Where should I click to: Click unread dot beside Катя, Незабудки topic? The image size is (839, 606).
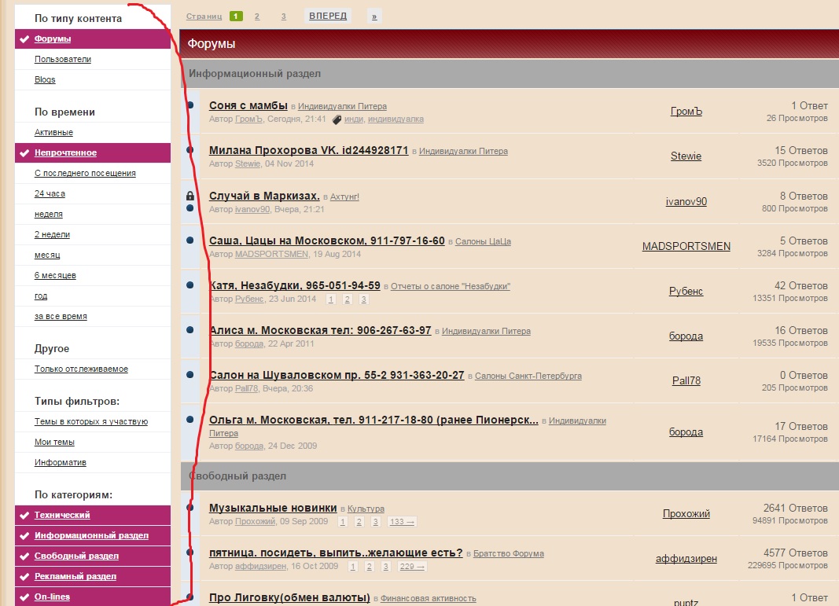(x=190, y=285)
